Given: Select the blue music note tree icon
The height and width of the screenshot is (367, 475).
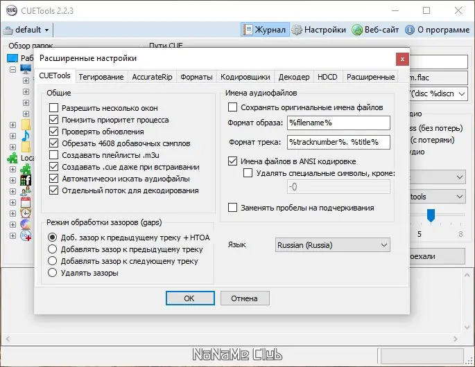Looking at the screenshot, I should [x=26, y=136].
